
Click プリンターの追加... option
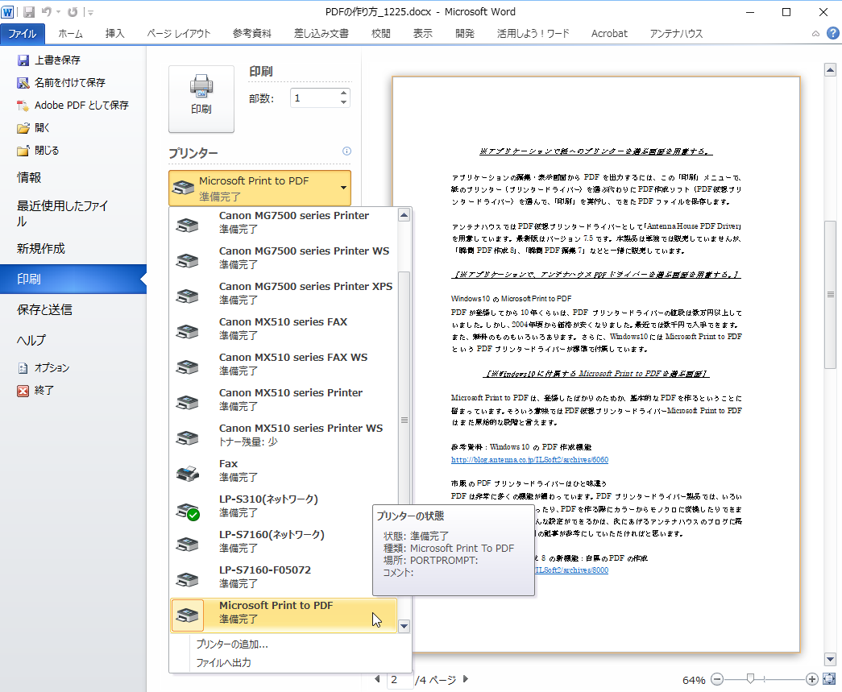(x=232, y=644)
